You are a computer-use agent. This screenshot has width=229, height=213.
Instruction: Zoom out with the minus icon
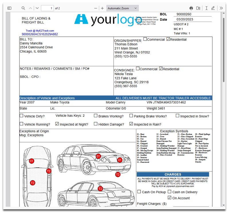(96, 8)
